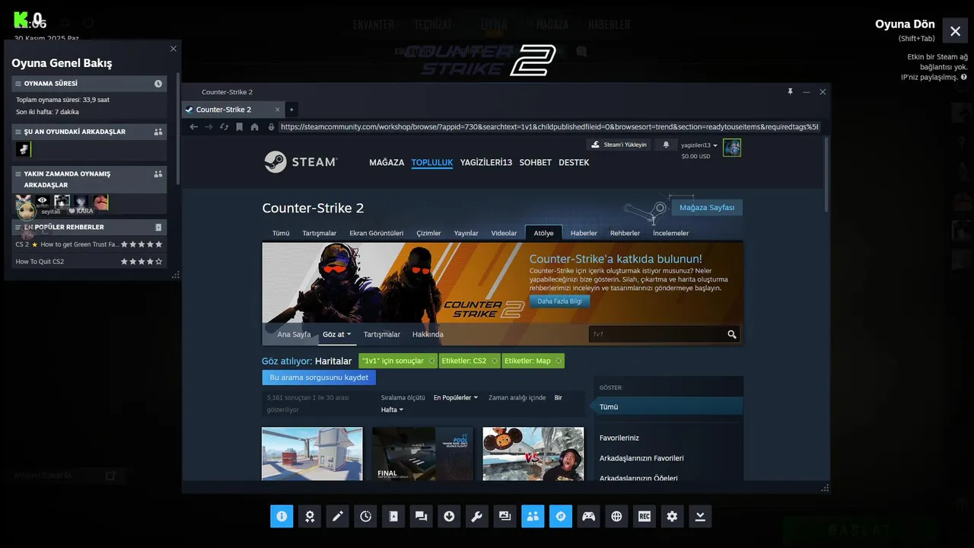
Task: Switch to Rehberler tab
Action: click(625, 233)
